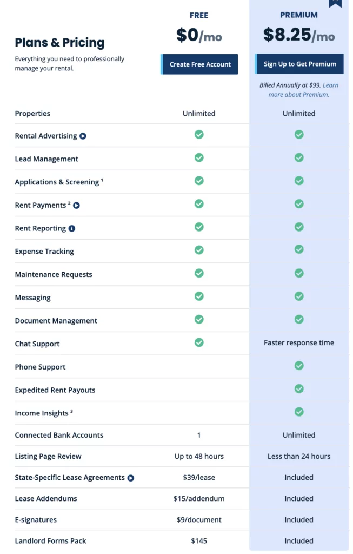The width and height of the screenshot is (353, 554).
Task: Click play icon next to Rent Payments
Action: click(x=76, y=205)
